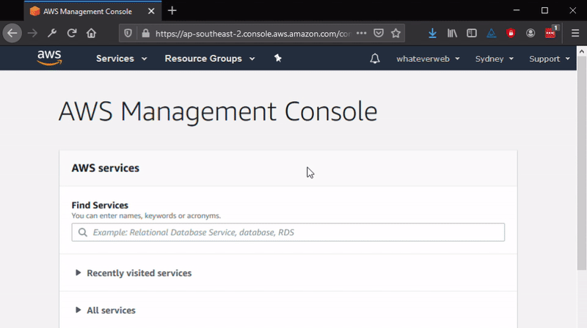587x328 pixels.
Task: Open the red extension with badge 1
Action: coord(550,33)
